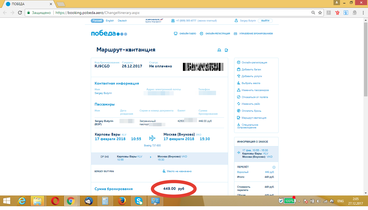This screenshot has width=368, height=210.
Task: Click the export icon next to print
Action: point(227,50)
